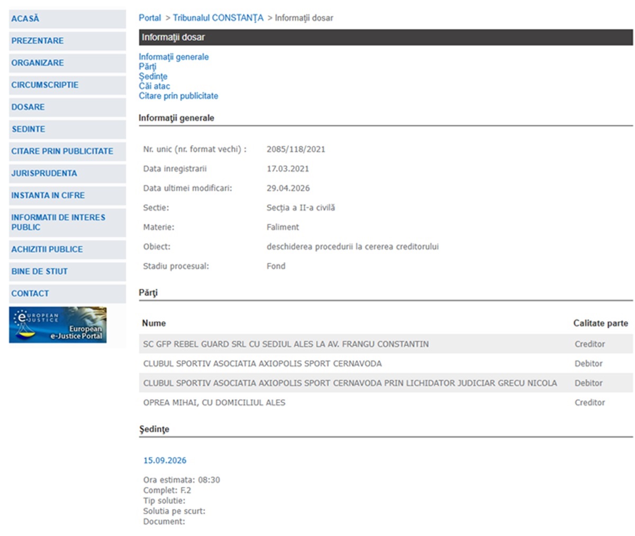The image size is (635, 536).
Task: Click the Calitate parte column header
Action: click(x=601, y=323)
